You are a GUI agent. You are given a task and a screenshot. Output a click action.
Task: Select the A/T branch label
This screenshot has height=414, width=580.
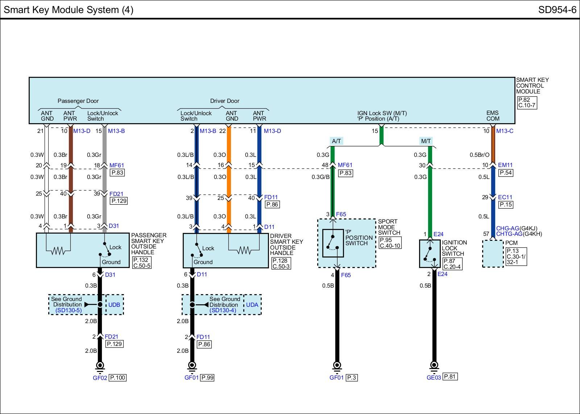(x=336, y=141)
